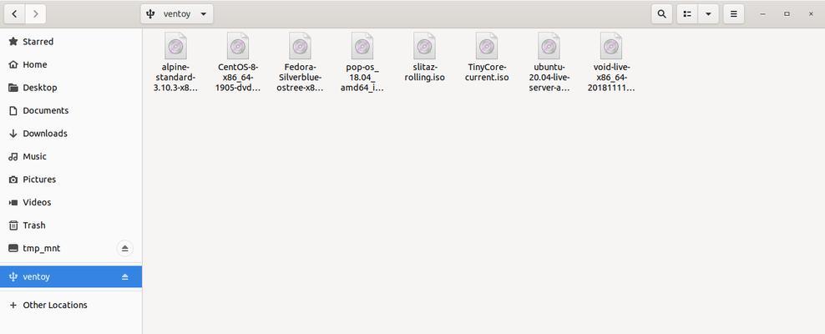Screen dimensions: 825x334
Task: Select the Fedora-Silverblue ISO file icon
Action: pyautogui.click(x=300, y=46)
